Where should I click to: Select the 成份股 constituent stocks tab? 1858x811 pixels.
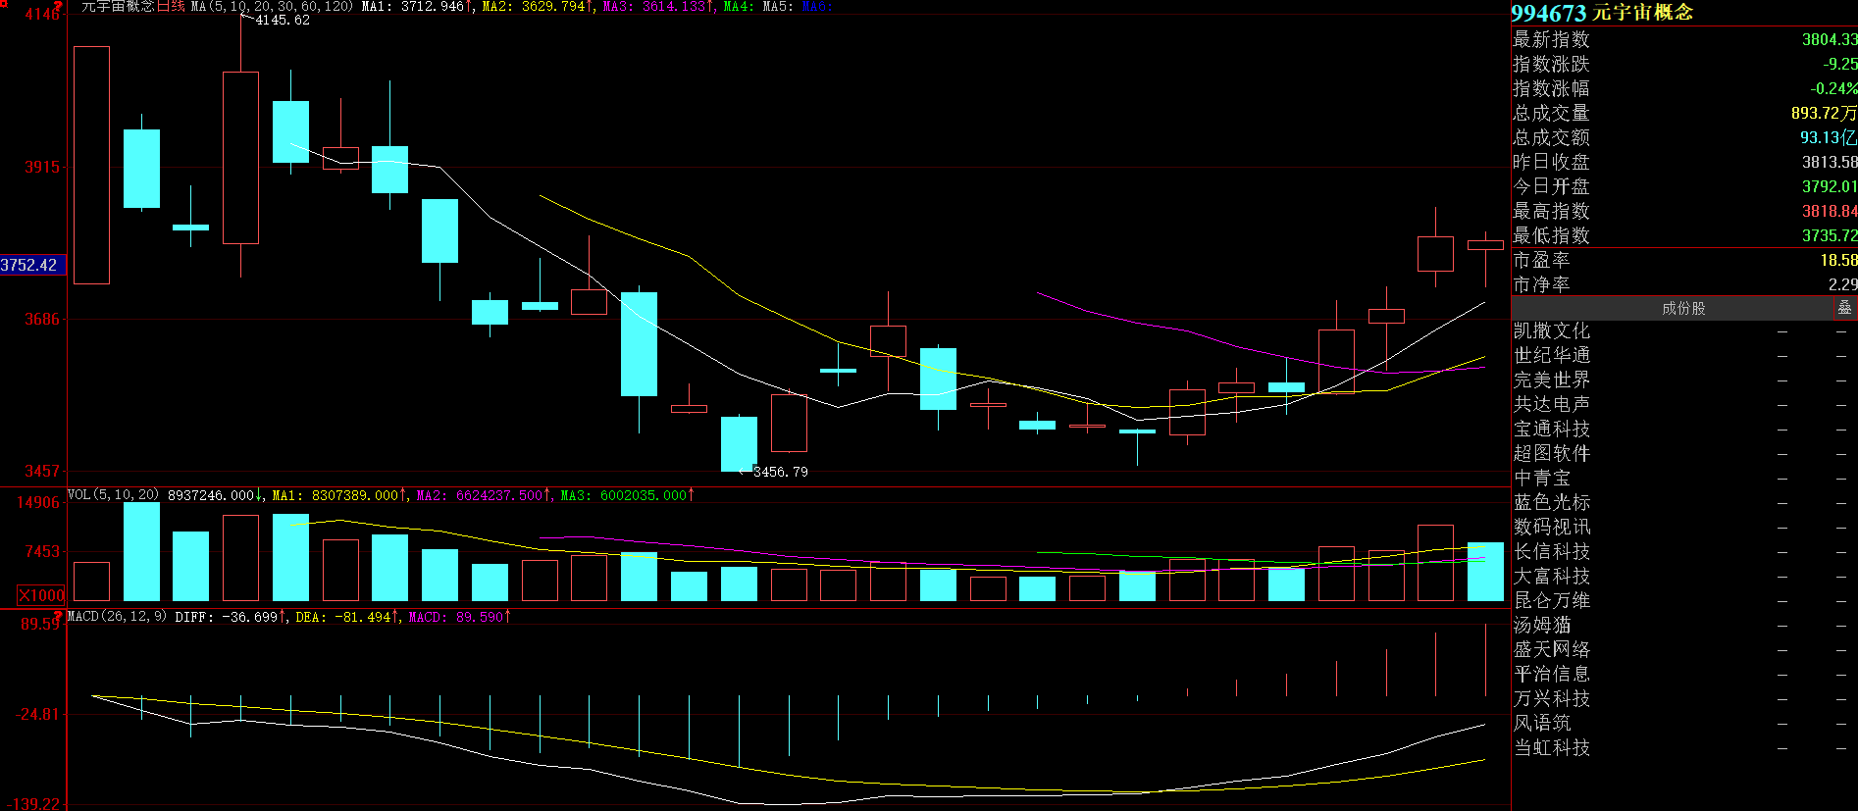point(1682,308)
